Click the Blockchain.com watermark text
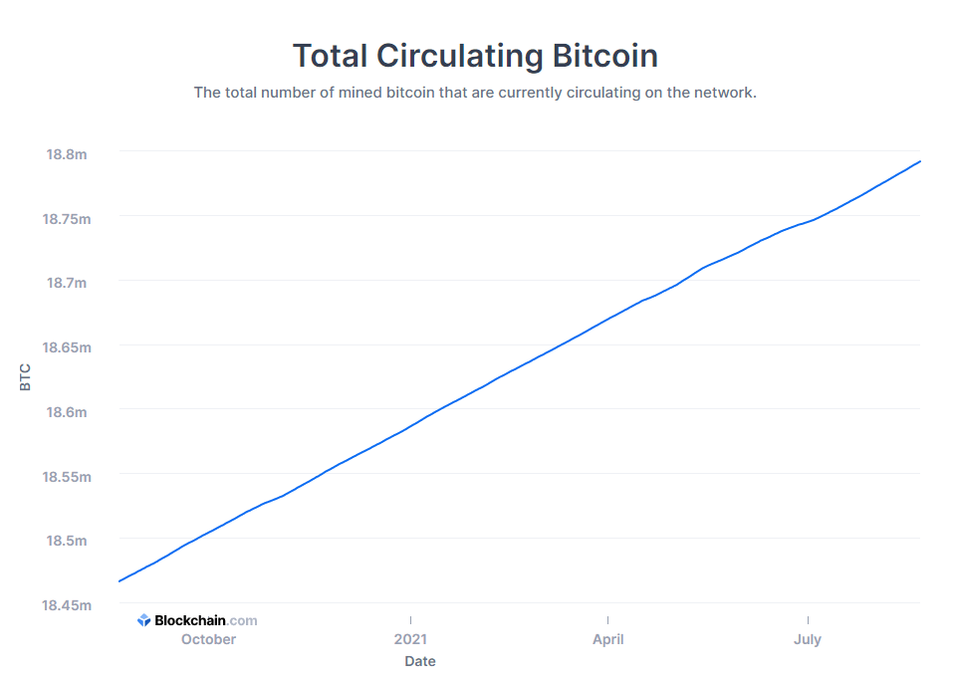This screenshot has width=954, height=680. (205, 620)
